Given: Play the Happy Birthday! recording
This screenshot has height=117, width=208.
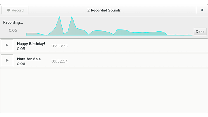Looking at the screenshot, I should coord(7,45).
